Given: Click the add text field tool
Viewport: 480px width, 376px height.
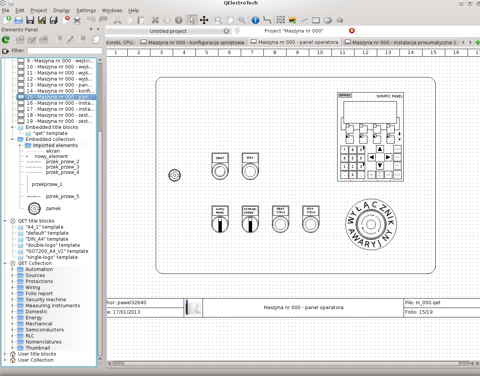Looking at the screenshot, I should click(x=280, y=20).
